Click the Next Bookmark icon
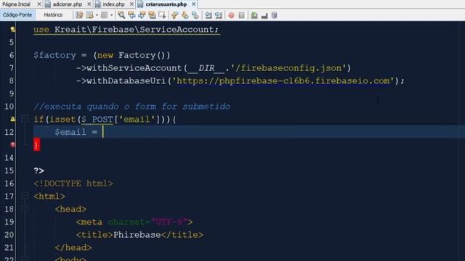The height and width of the screenshot is (261, 465). (185, 15)
